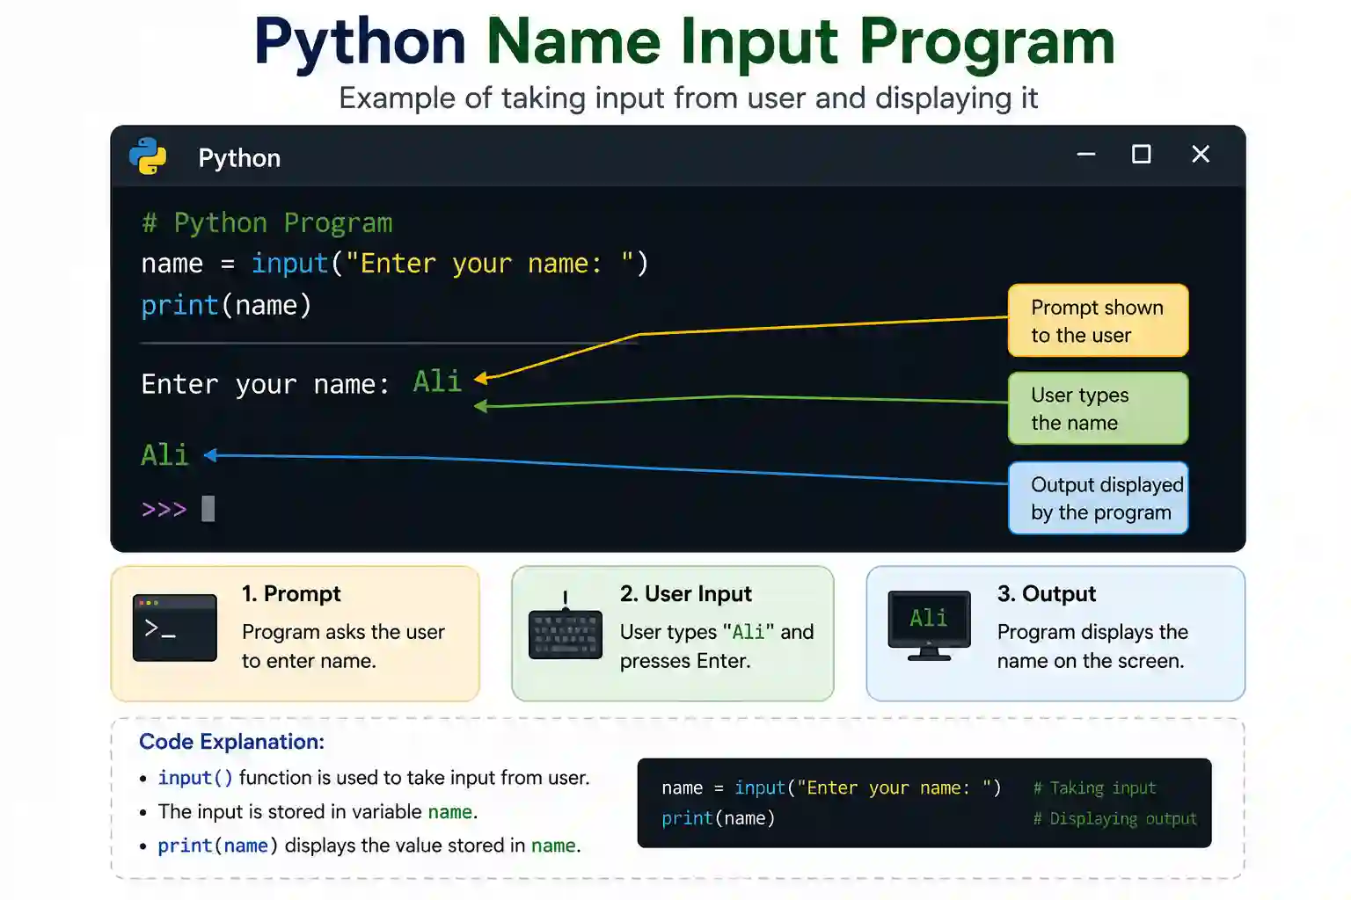Click the "2. User Input" heading
Screen dimensions: 1351x900
686,594
